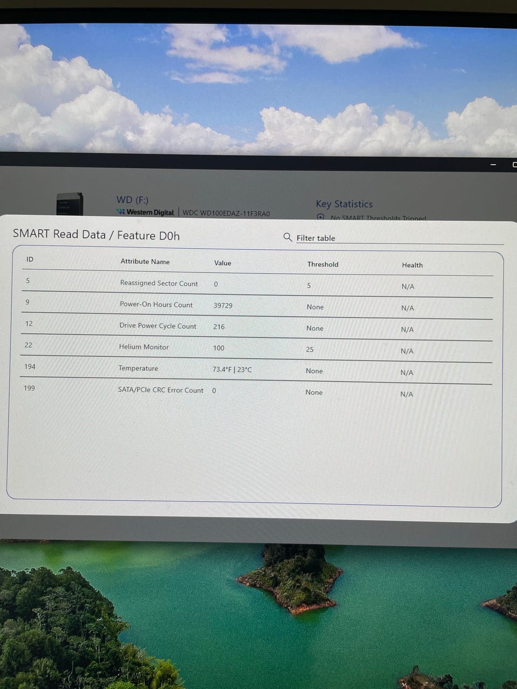Select the Reassigned Sector Count row

(257, 284)
